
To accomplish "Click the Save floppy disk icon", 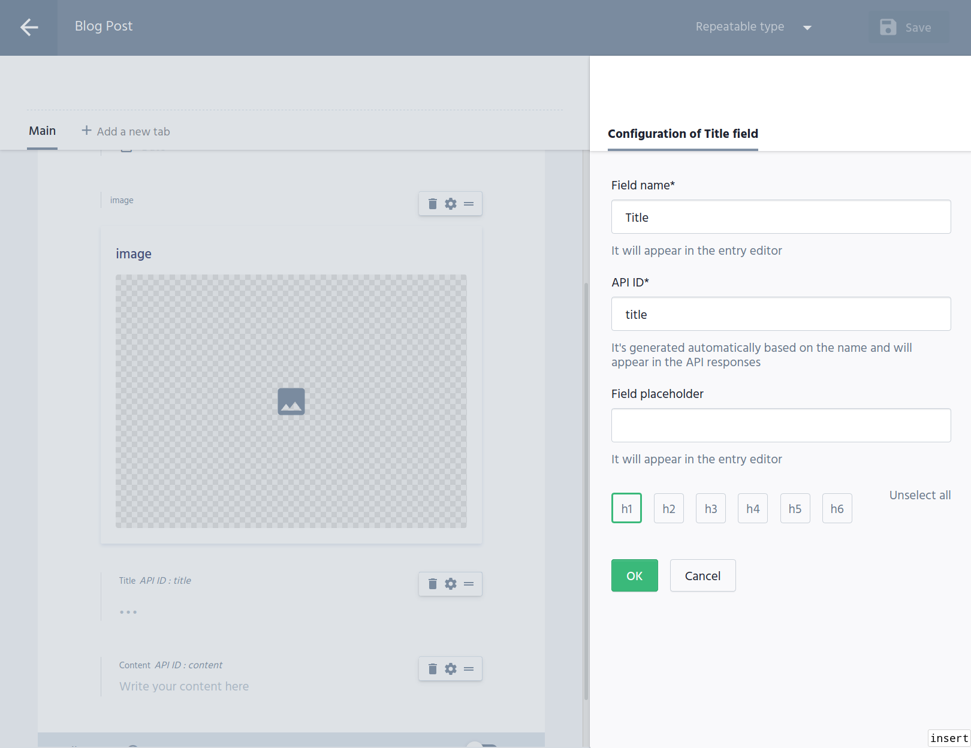I will point(888,27).
